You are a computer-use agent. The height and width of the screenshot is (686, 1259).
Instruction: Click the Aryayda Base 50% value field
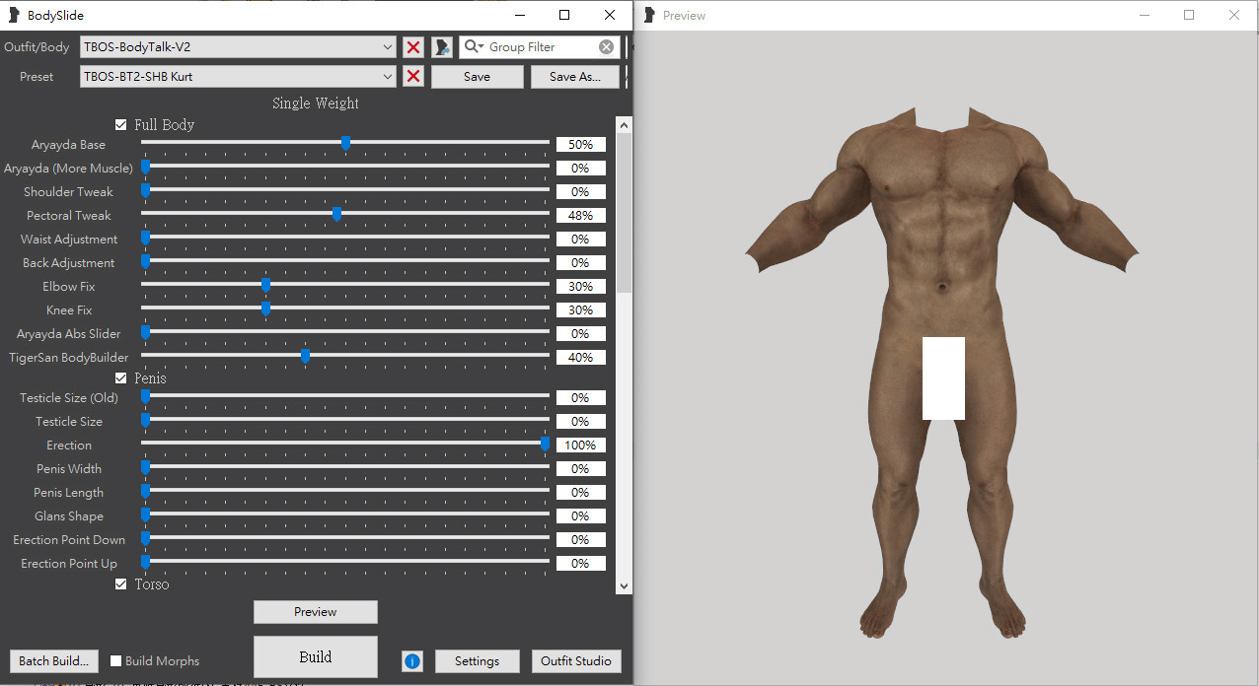[x=580, y=145]
